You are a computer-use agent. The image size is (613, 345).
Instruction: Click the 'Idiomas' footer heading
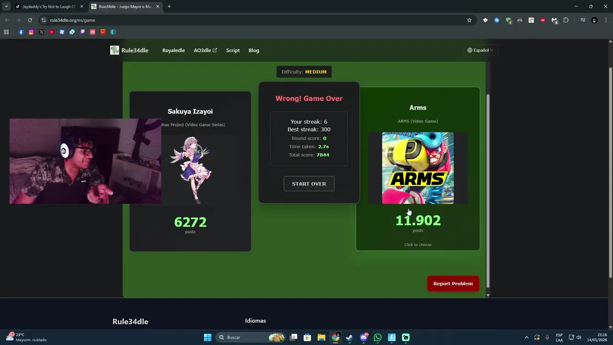(x=255, y=321)
